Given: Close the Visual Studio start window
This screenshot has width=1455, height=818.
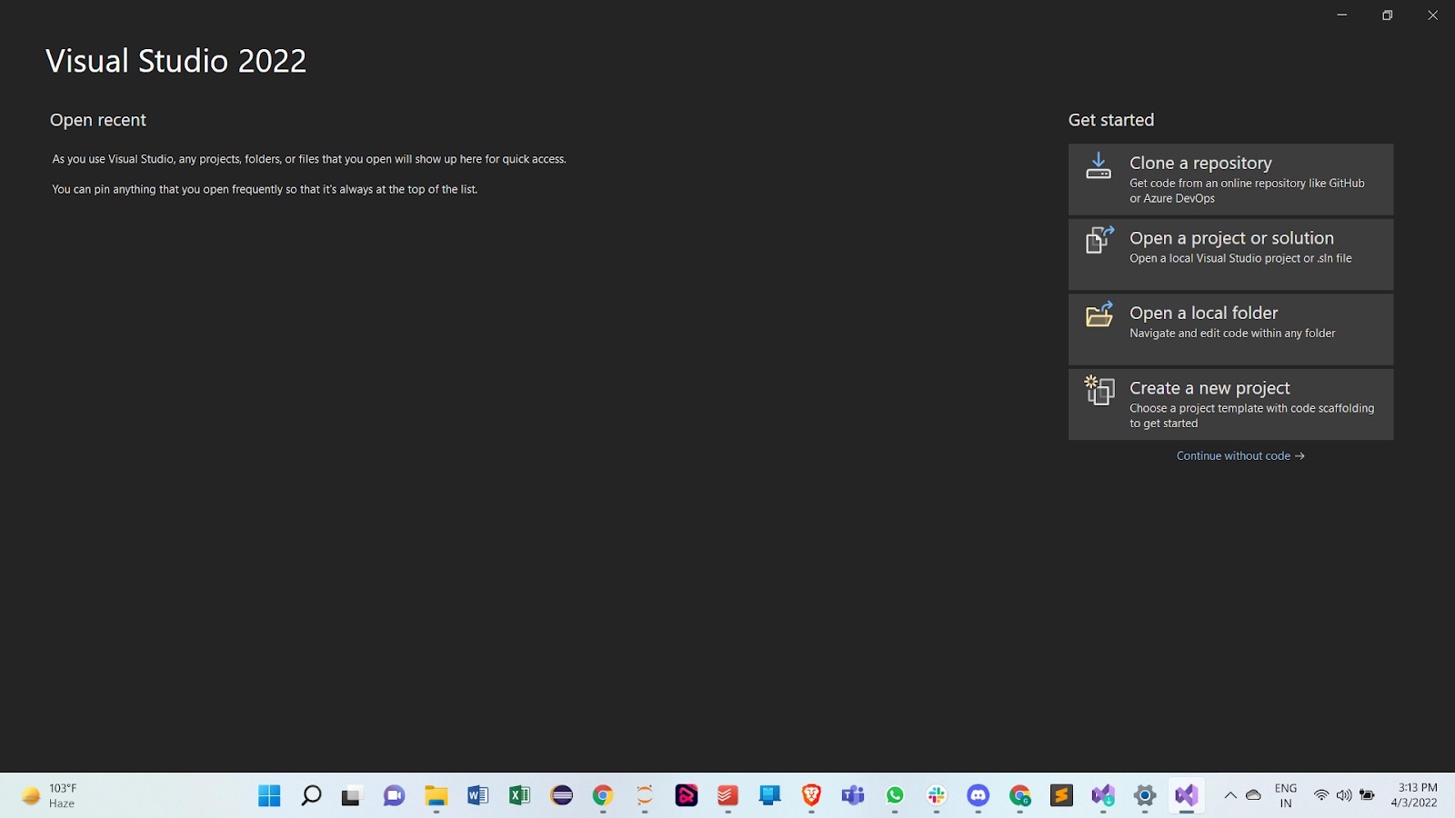Looking at the screenshot, I should point(1432,15).
